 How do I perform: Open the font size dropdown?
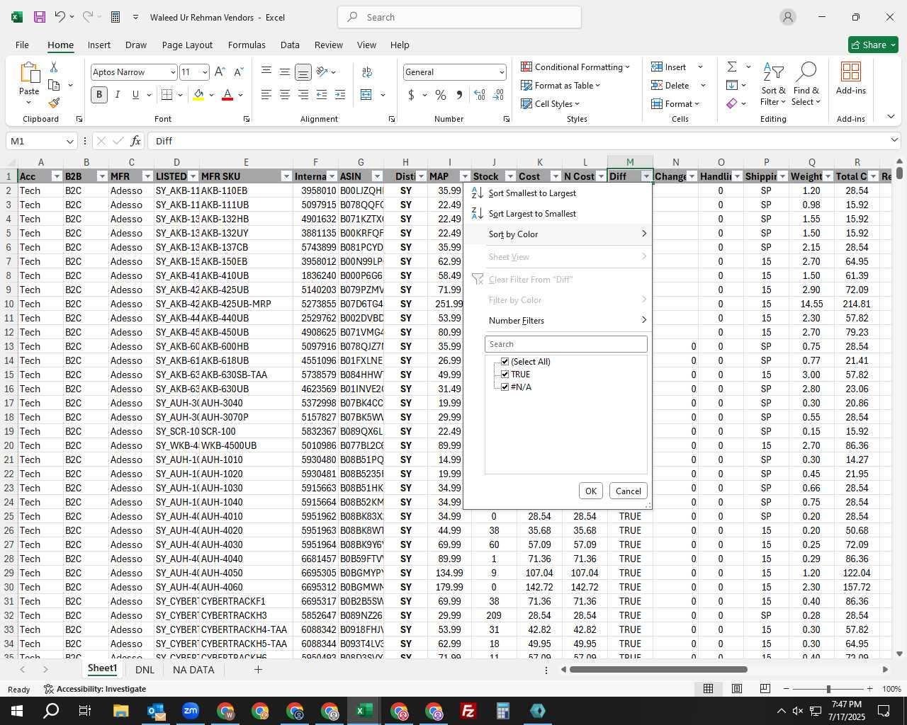coord(205,72)
